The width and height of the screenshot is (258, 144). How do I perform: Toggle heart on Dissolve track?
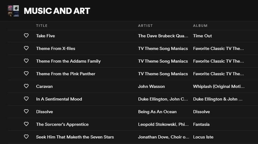click(26, 111)
